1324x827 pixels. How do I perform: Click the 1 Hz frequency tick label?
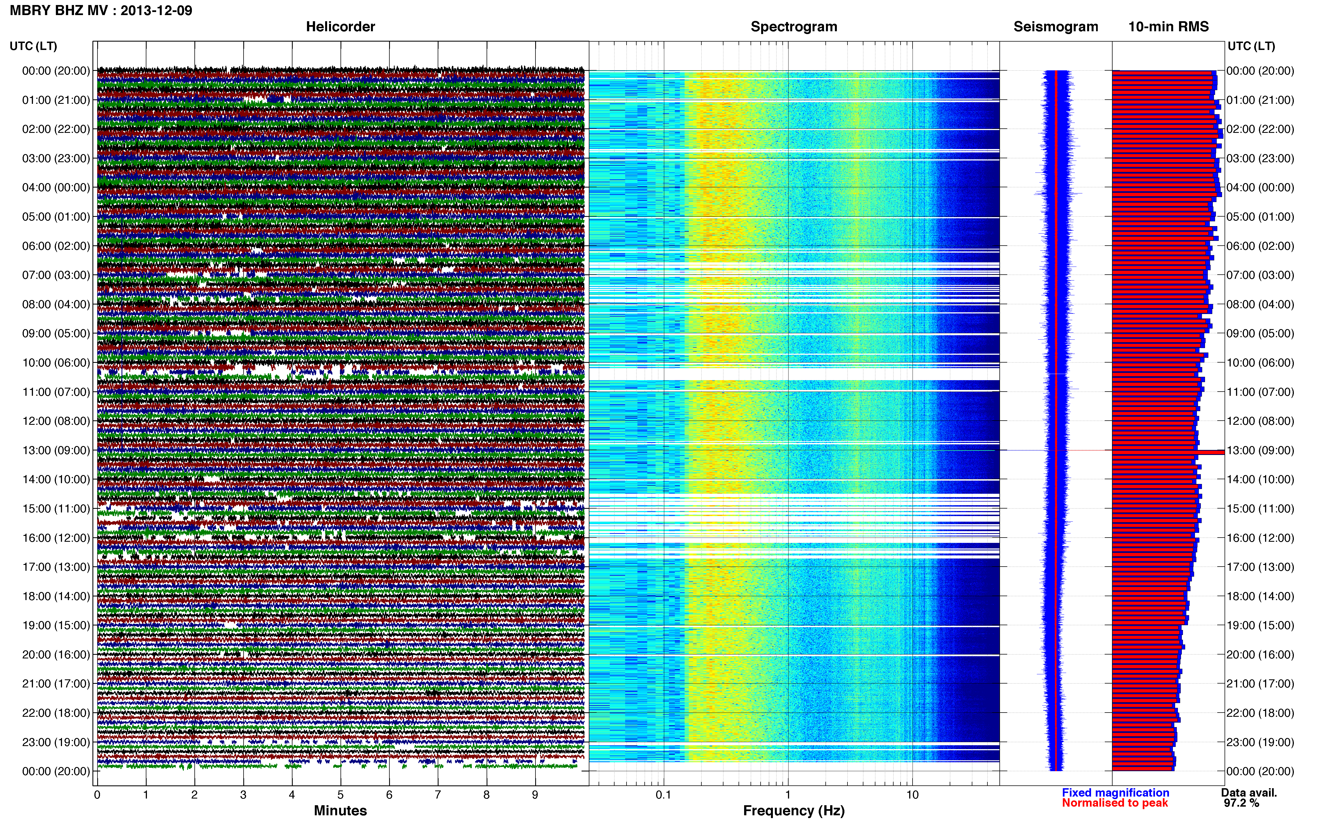point(788,795)
